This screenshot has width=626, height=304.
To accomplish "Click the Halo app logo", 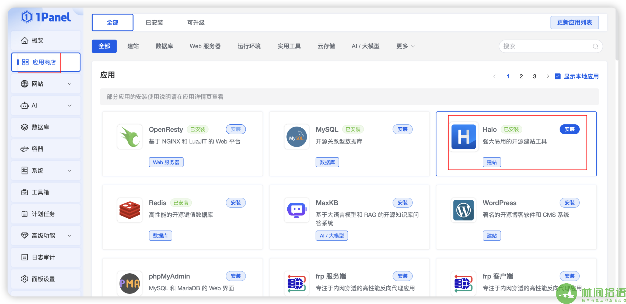I will coord(464,137).
